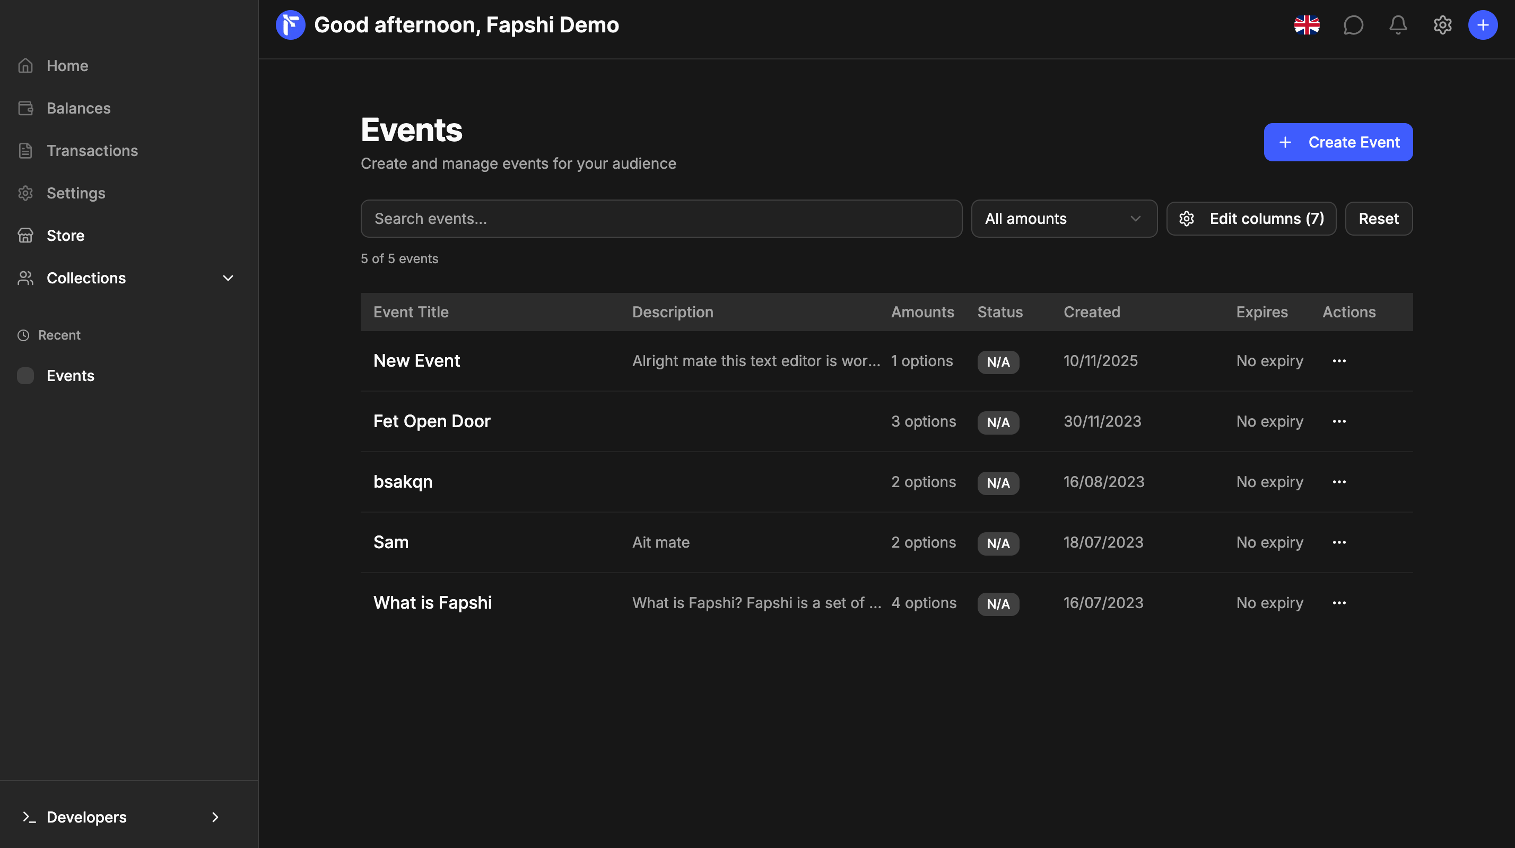This screenshot has height=848, width=1515.
Task: Click created date 30/11/2023
Action: coord(1102,421)
